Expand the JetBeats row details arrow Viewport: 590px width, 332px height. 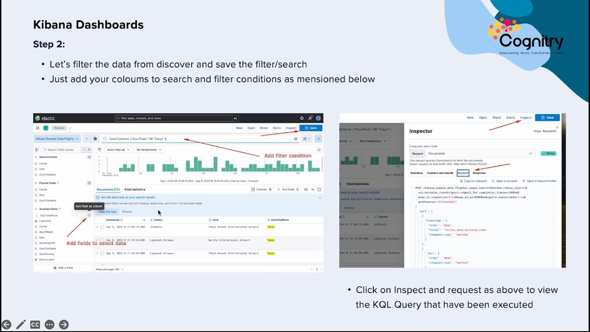pyautogui.click(x=97, y=227)
